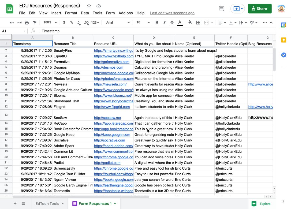This screenshot has height=209, width=291.
Task: Format as percent icon
Action: tap(72, 23)
